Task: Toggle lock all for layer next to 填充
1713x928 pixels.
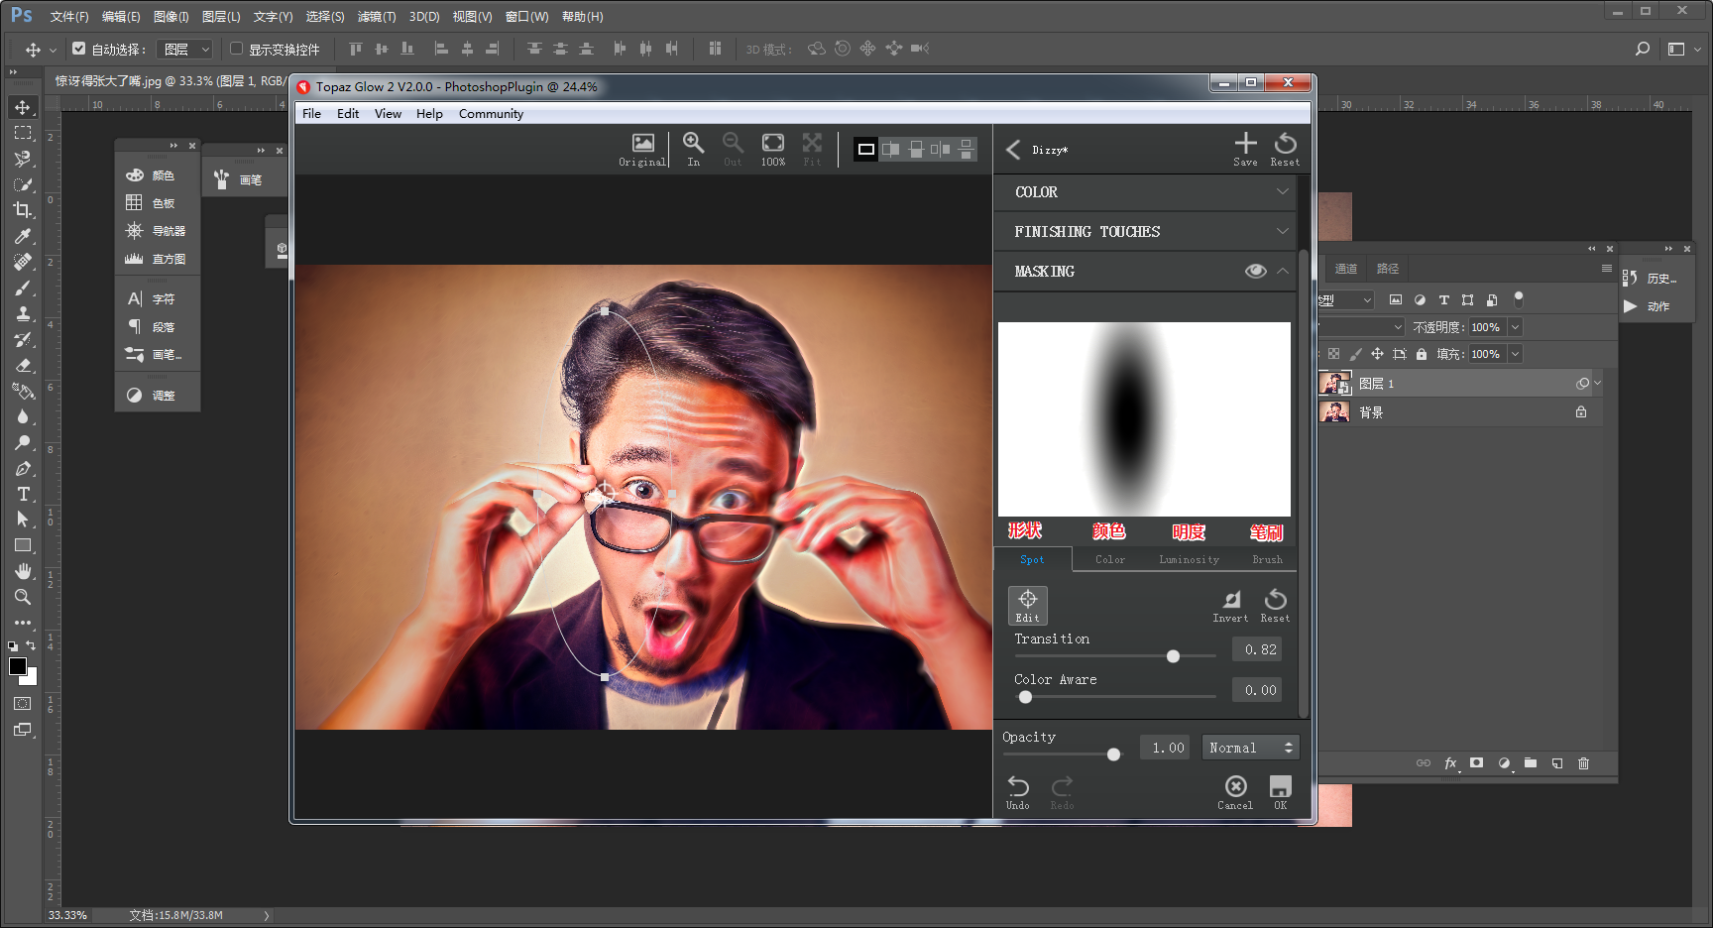Action: pyautogui.click(x=1422, y=354)
